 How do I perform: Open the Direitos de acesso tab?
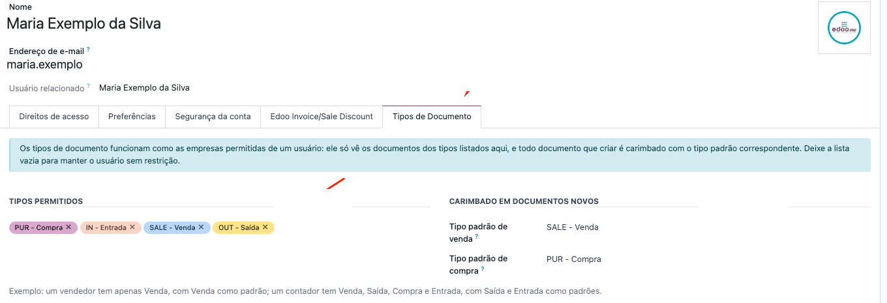click(54, 117)
